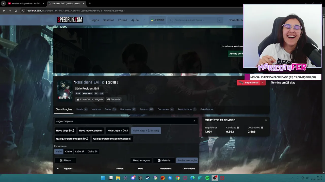The width and height of the screenshot is (325, 182).
Task: Switch to the Classificações tab
Action: [64, 109]
